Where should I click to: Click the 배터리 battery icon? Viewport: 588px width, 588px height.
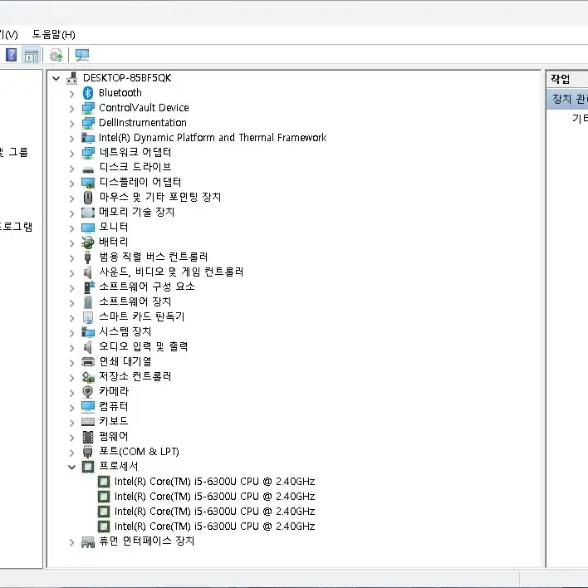[x=88, y=243]
